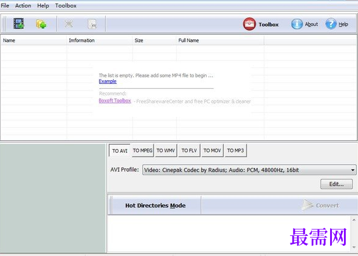This screenshot has width=358, height=256.
Task: Switch to the TO AVI tab
Action: click(x=120, y=151)
